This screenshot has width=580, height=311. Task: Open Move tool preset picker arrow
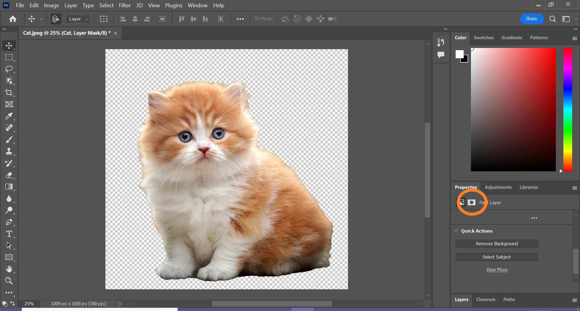click(x=41, y=19)
